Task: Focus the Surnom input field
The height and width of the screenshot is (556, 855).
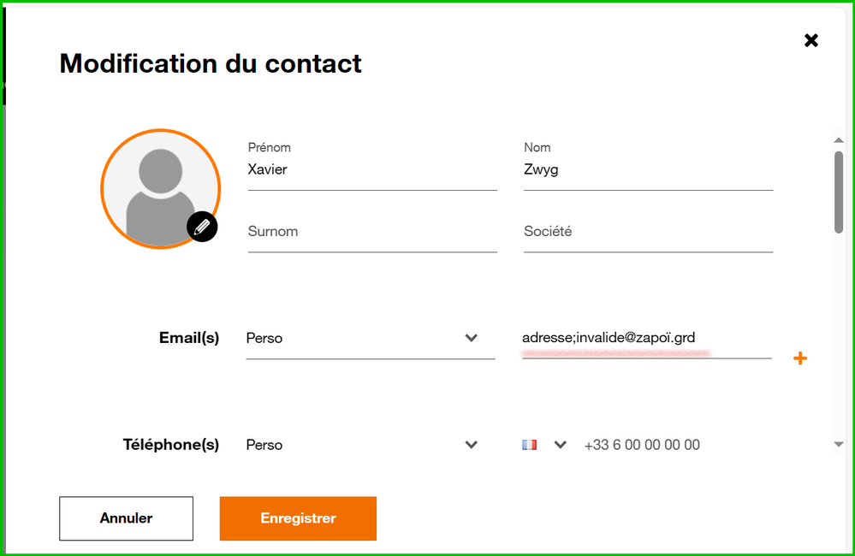Action: [x=372, y=232]
